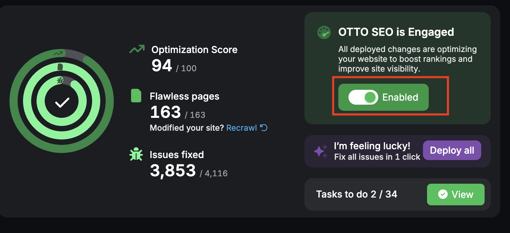Image resolution: width=510 pixels, height=233 pixels.
Task: Click the Flawless pages label
Action: [185, 96]
